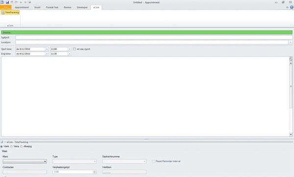Switch to the Appointment tab
This screenshot has width=294, height=177.
(x=22, y=7)
